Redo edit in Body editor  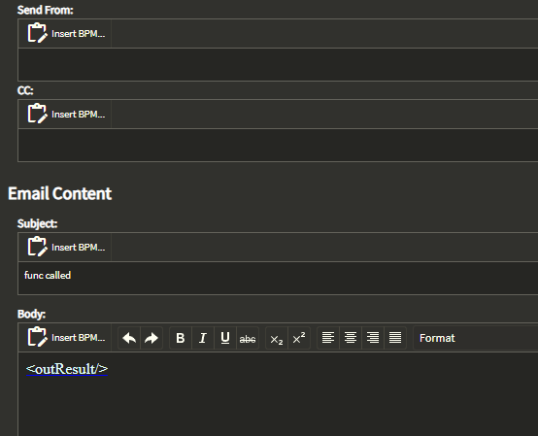pos(151,338)
